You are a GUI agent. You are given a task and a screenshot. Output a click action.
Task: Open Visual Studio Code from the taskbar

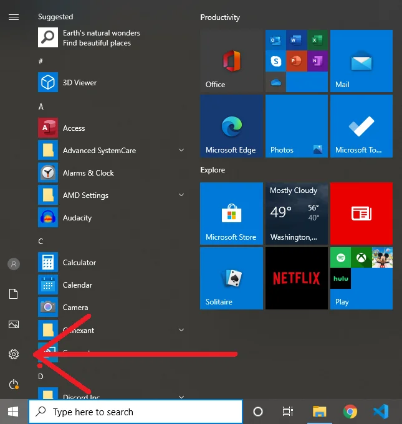381,412
